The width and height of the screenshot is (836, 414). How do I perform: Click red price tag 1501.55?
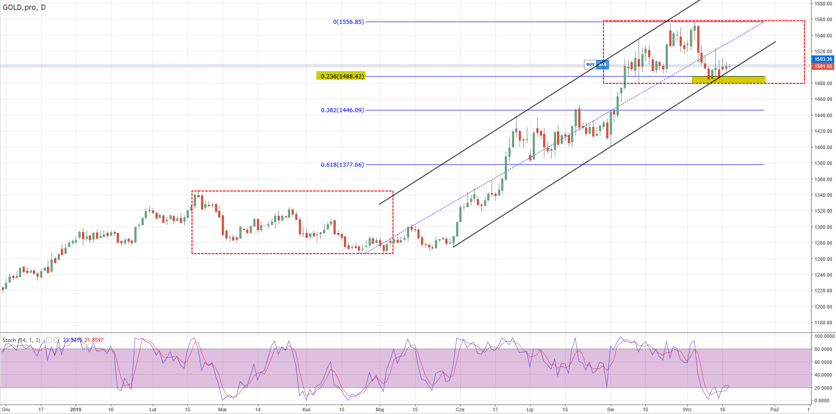point(823,66)
